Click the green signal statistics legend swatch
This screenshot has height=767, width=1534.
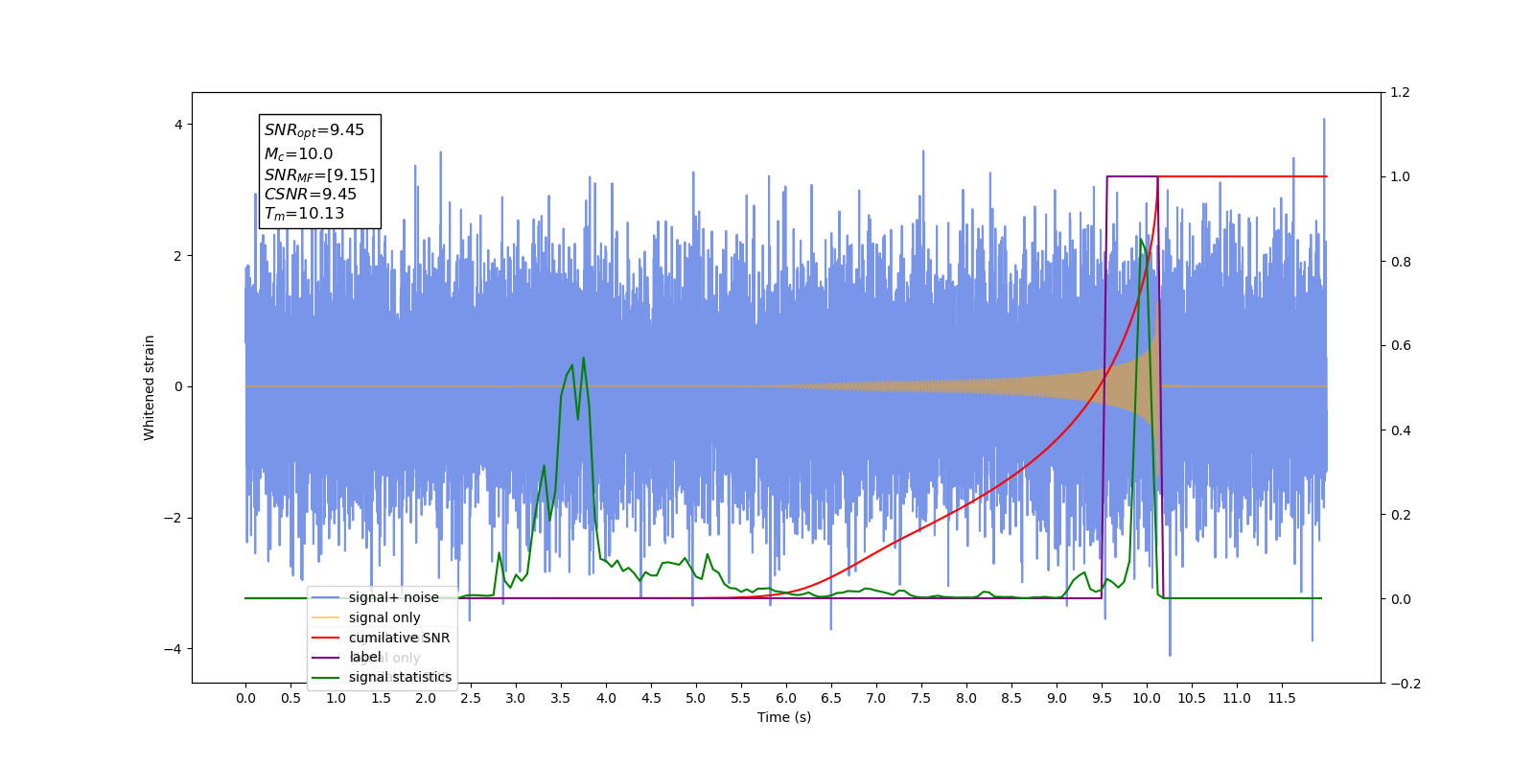(x=326, y=677)
